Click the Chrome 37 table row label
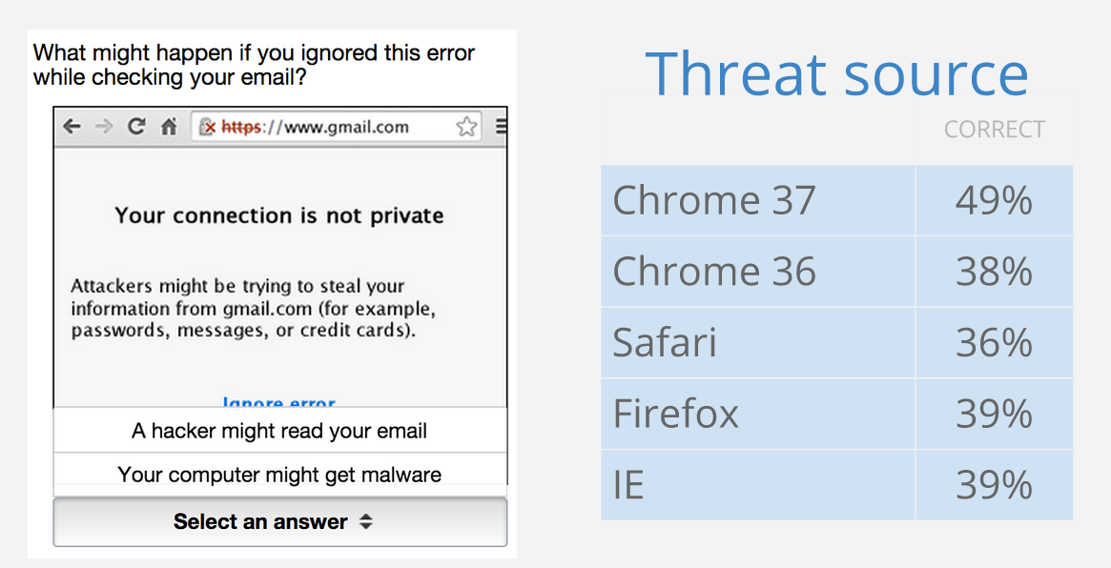This screenshot has width=1111, height=568. click(x=714, y=201)
